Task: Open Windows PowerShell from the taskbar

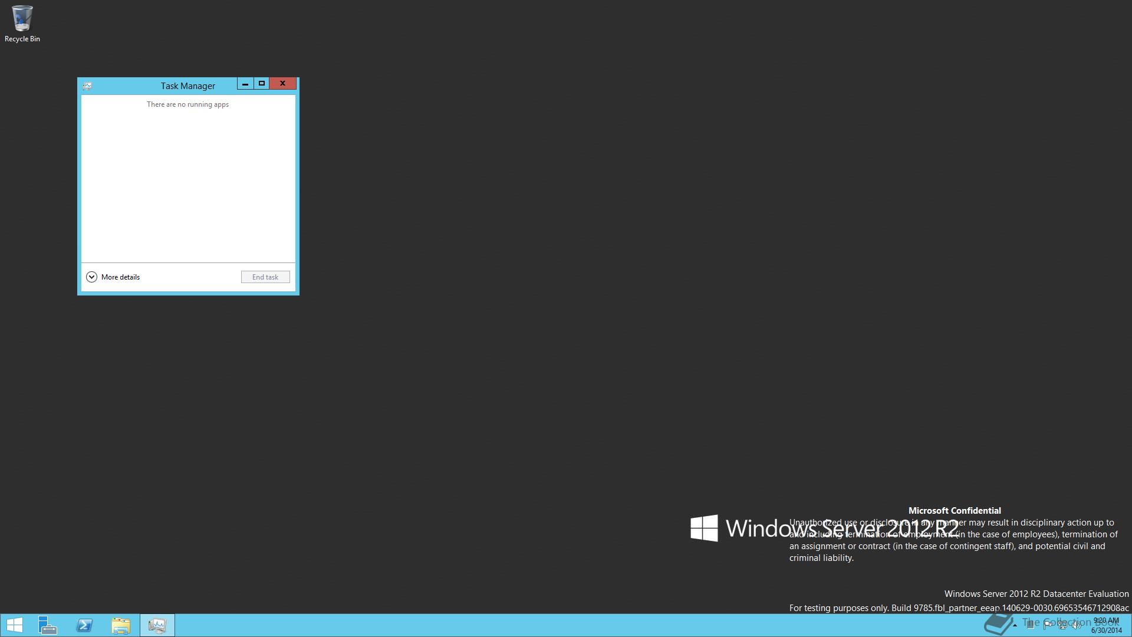Action: (84, 625)
